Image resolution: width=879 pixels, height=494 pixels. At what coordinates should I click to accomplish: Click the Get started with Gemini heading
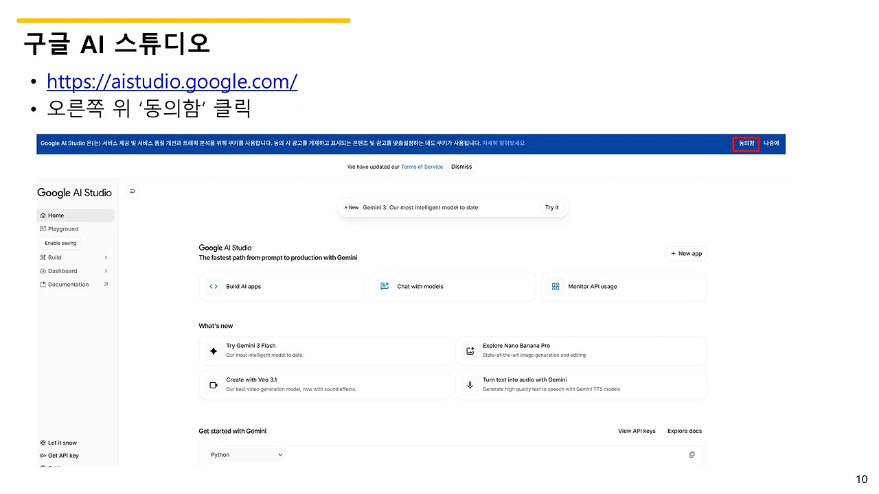click(x=233, y=431)
